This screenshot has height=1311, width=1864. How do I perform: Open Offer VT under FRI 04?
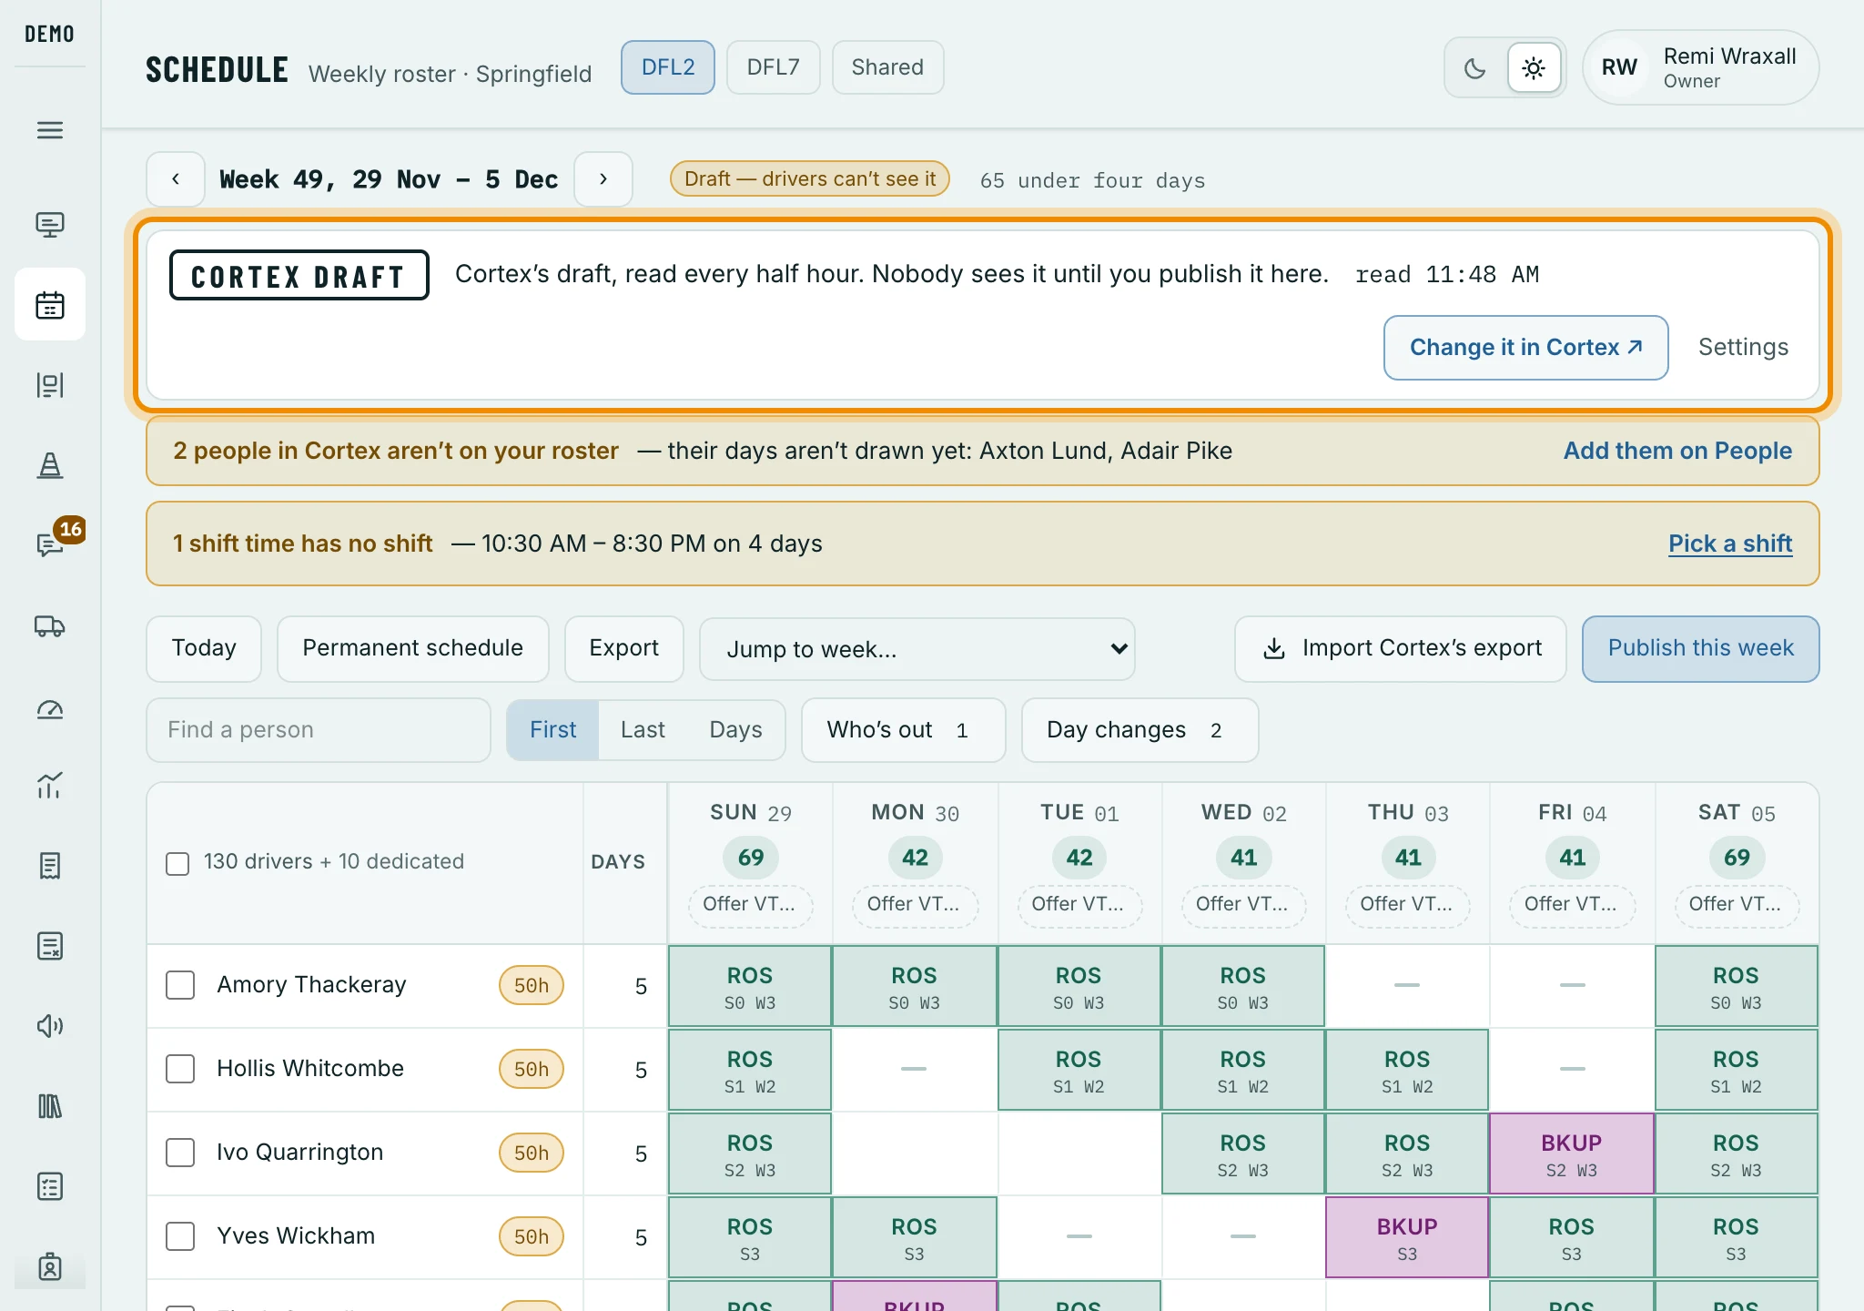(1572, 905)
